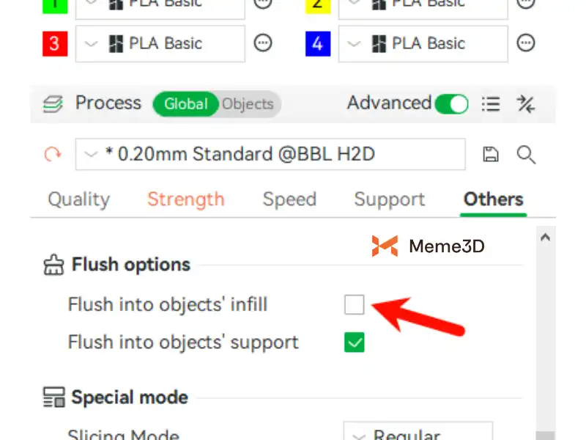Click the reset preset changes arrow icon

pos(53,155)
